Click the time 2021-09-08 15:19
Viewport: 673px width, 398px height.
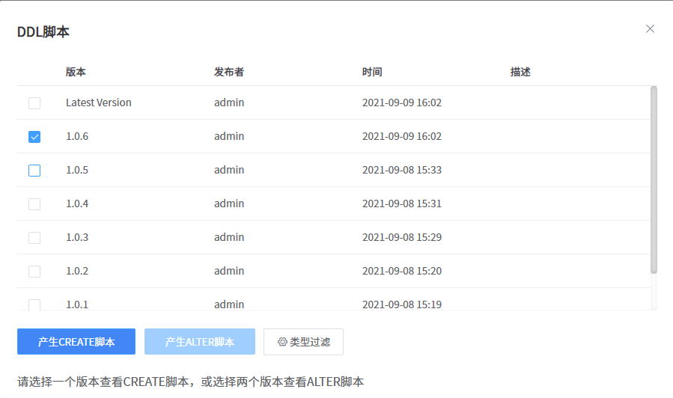pyautogui.click(x=402, y=304)
